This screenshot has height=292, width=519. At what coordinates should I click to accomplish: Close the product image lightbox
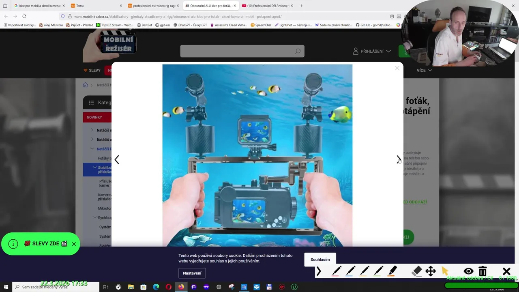pyautogui.click(x=397, y=68)
